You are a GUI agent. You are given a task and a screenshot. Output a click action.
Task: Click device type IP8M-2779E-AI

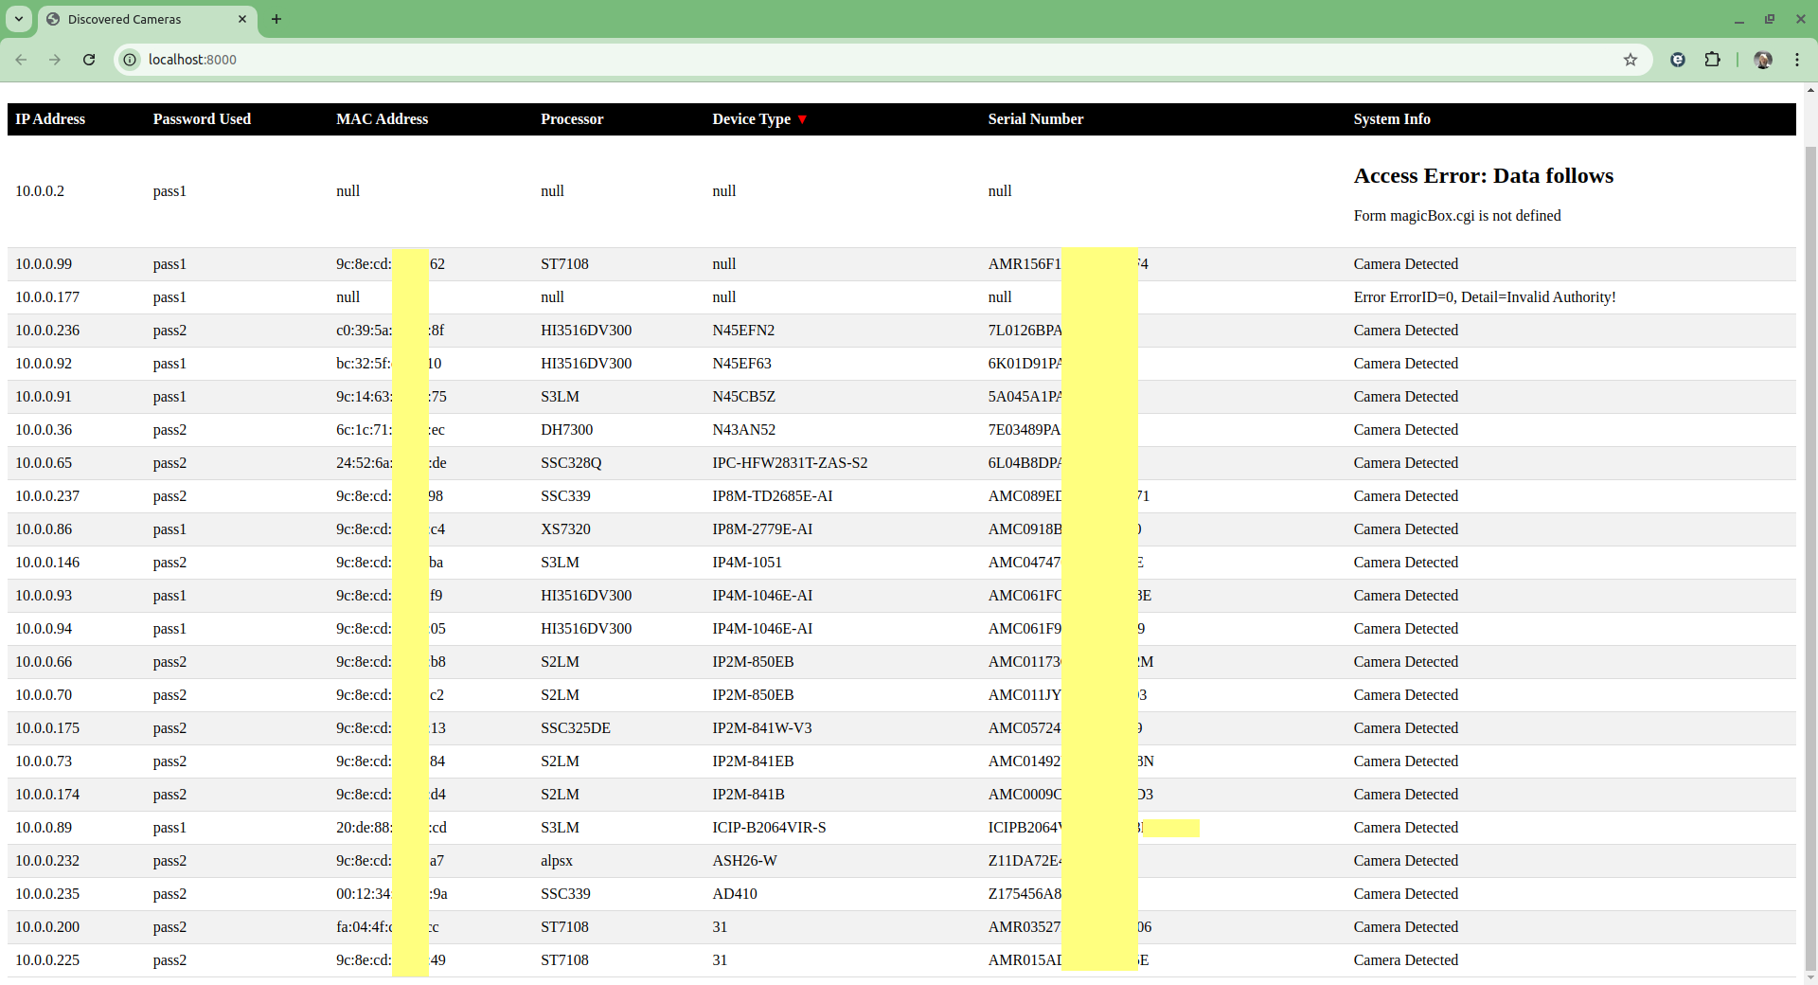pos(762,529)
